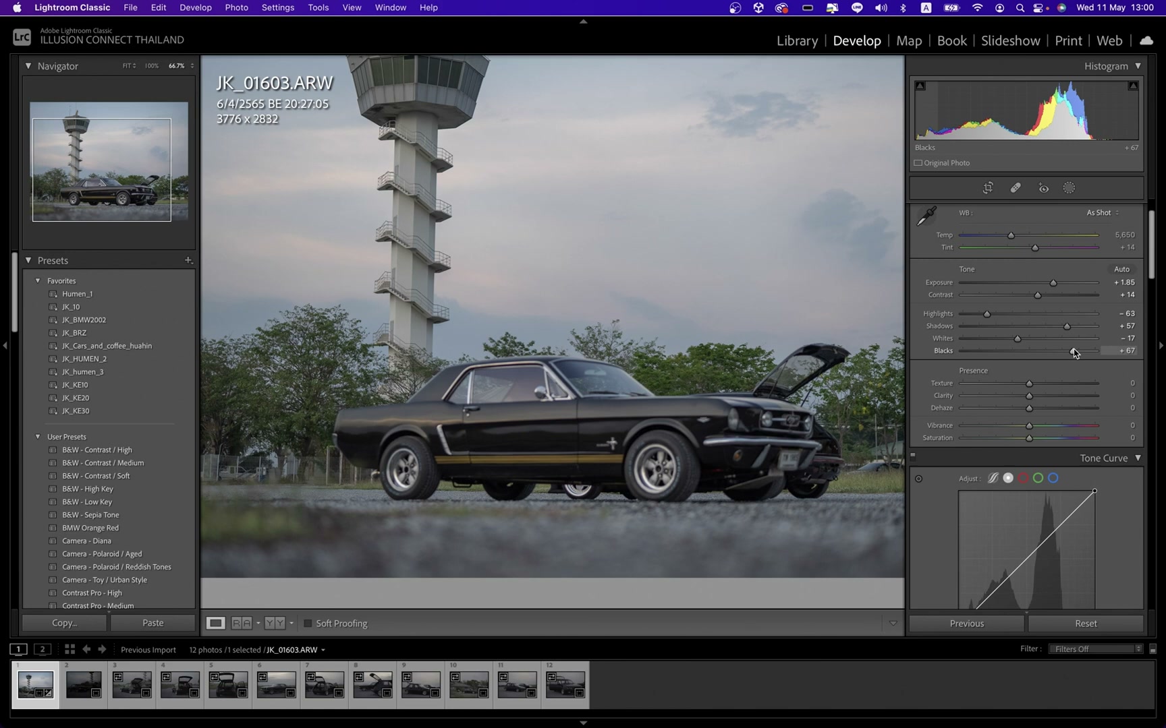Image resolution: width=1166 pixels, height=728 pixels.
Task: Select the Red Eye Correction tool
Action: click(x=1043, y=188)
